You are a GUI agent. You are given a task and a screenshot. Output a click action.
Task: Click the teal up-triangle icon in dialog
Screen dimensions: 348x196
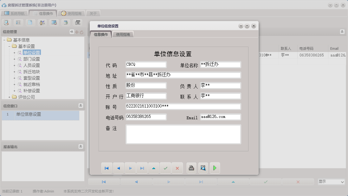[154, 168]
